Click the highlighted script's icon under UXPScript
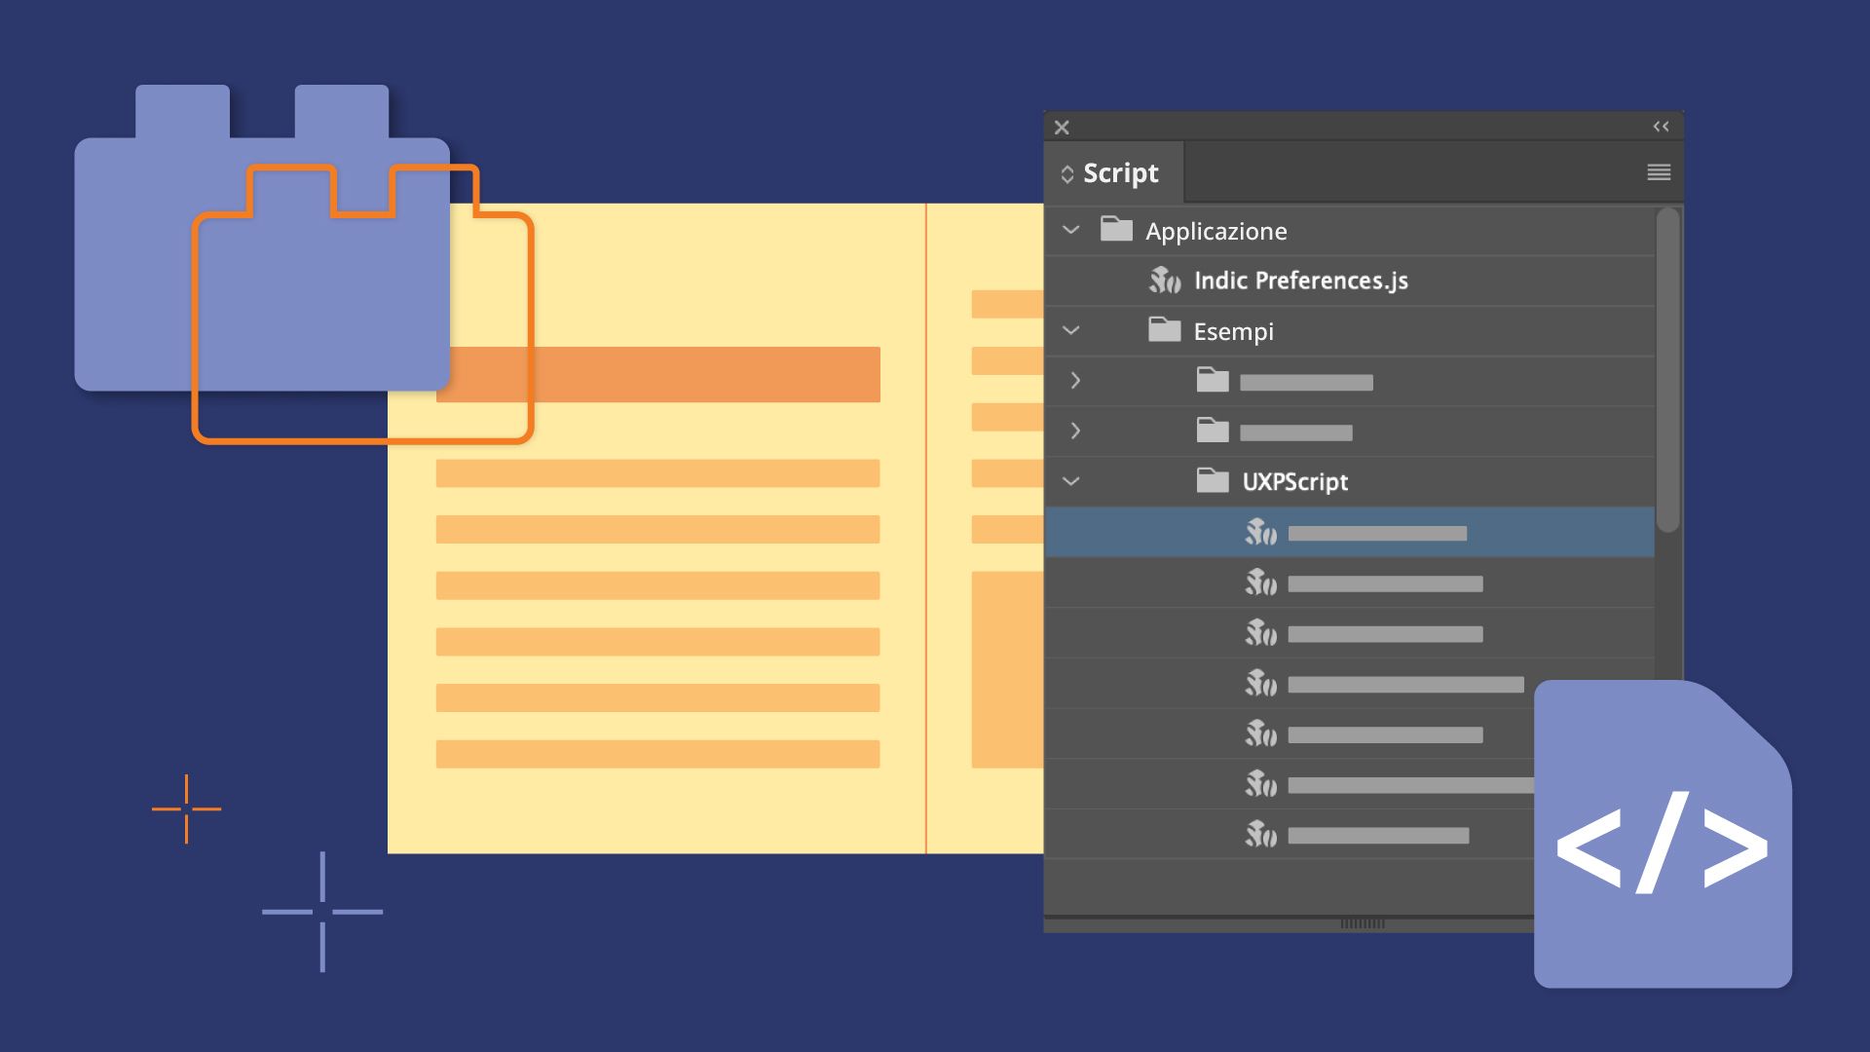Screen dimensions: 1870x1052 tap(1260, 532)
